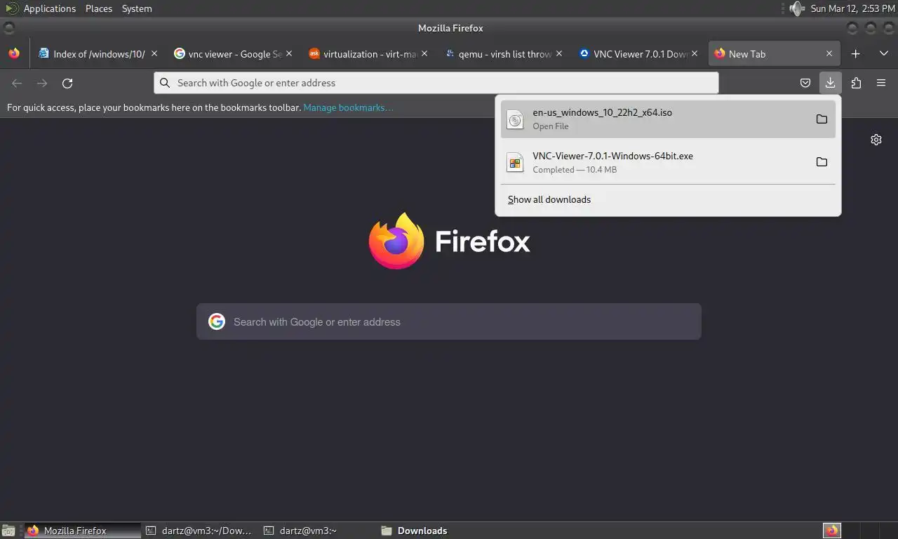
Task: Click the ISO disc file icon
Action: point(515,119)
